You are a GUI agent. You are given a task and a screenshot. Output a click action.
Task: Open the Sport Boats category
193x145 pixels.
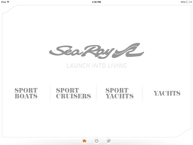point(26,93)
